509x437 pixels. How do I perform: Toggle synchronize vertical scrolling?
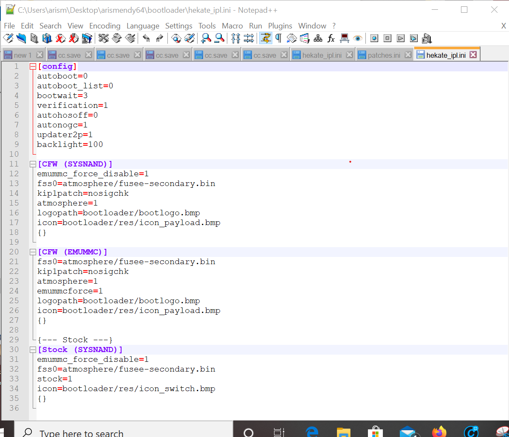pos(236,39)
